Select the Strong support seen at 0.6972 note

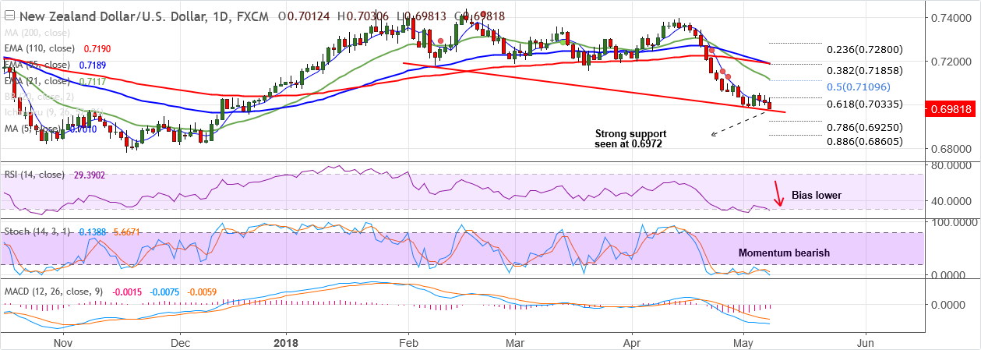630,139
